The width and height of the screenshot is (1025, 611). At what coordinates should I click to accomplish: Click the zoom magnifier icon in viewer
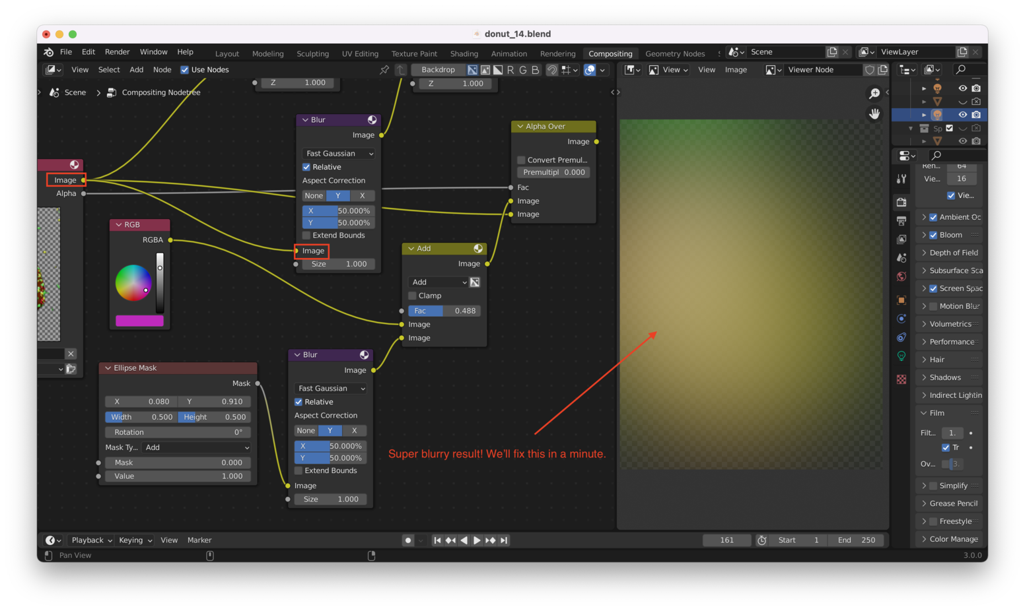[874, 94]
